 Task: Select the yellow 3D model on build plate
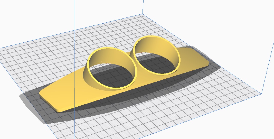click(144, 82)
